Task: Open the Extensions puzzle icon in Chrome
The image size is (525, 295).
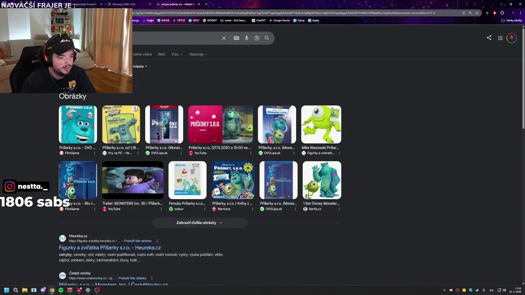Action: (502, 13)
